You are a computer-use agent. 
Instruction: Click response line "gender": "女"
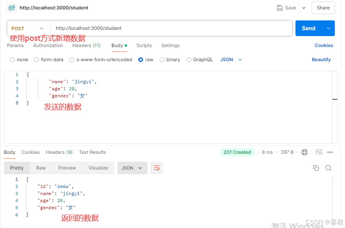click(57, 208)
